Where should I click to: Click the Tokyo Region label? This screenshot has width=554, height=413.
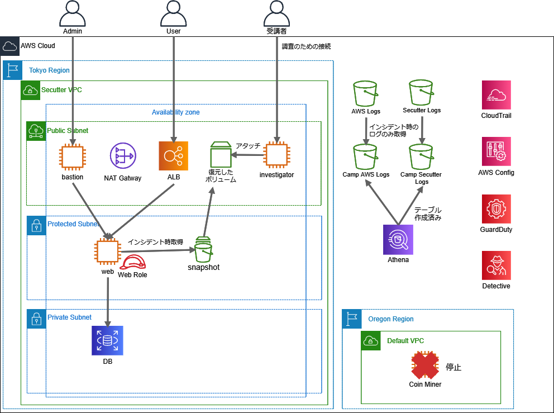[49, 70]
